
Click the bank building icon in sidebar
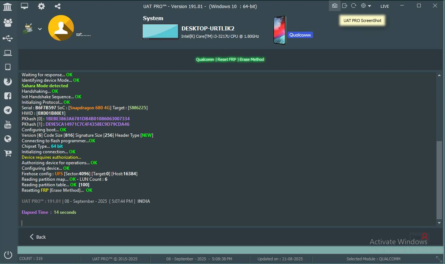[x=7, y=7]
